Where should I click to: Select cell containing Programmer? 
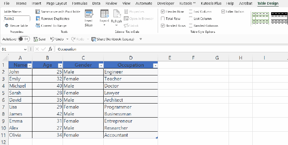point(131,107)
